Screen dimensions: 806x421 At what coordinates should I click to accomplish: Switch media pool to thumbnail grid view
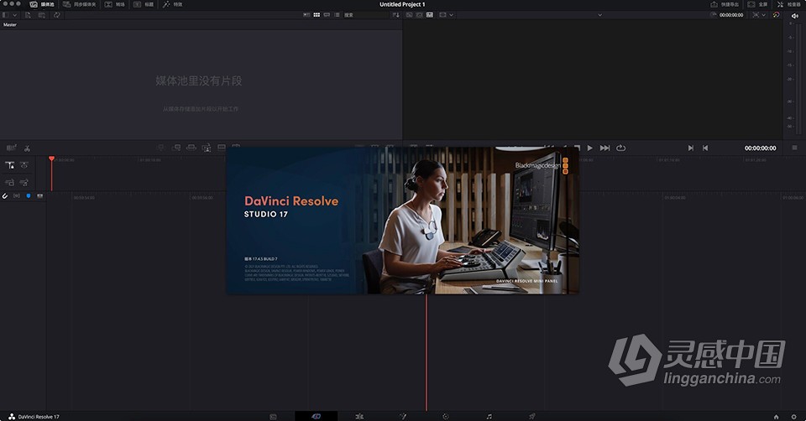pyautogui.click(x=317, y=15)
